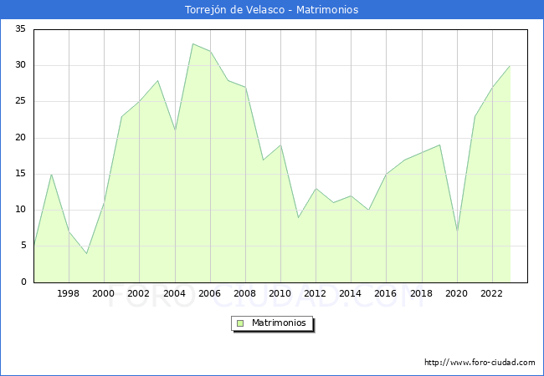Select the 1998 x-axis label
The height and width of the screenshot is (376, 544).
[x=69, y=293]
